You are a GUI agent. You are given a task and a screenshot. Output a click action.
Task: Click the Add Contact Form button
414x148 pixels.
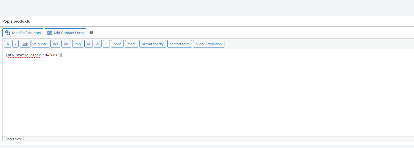click(65, 33)
